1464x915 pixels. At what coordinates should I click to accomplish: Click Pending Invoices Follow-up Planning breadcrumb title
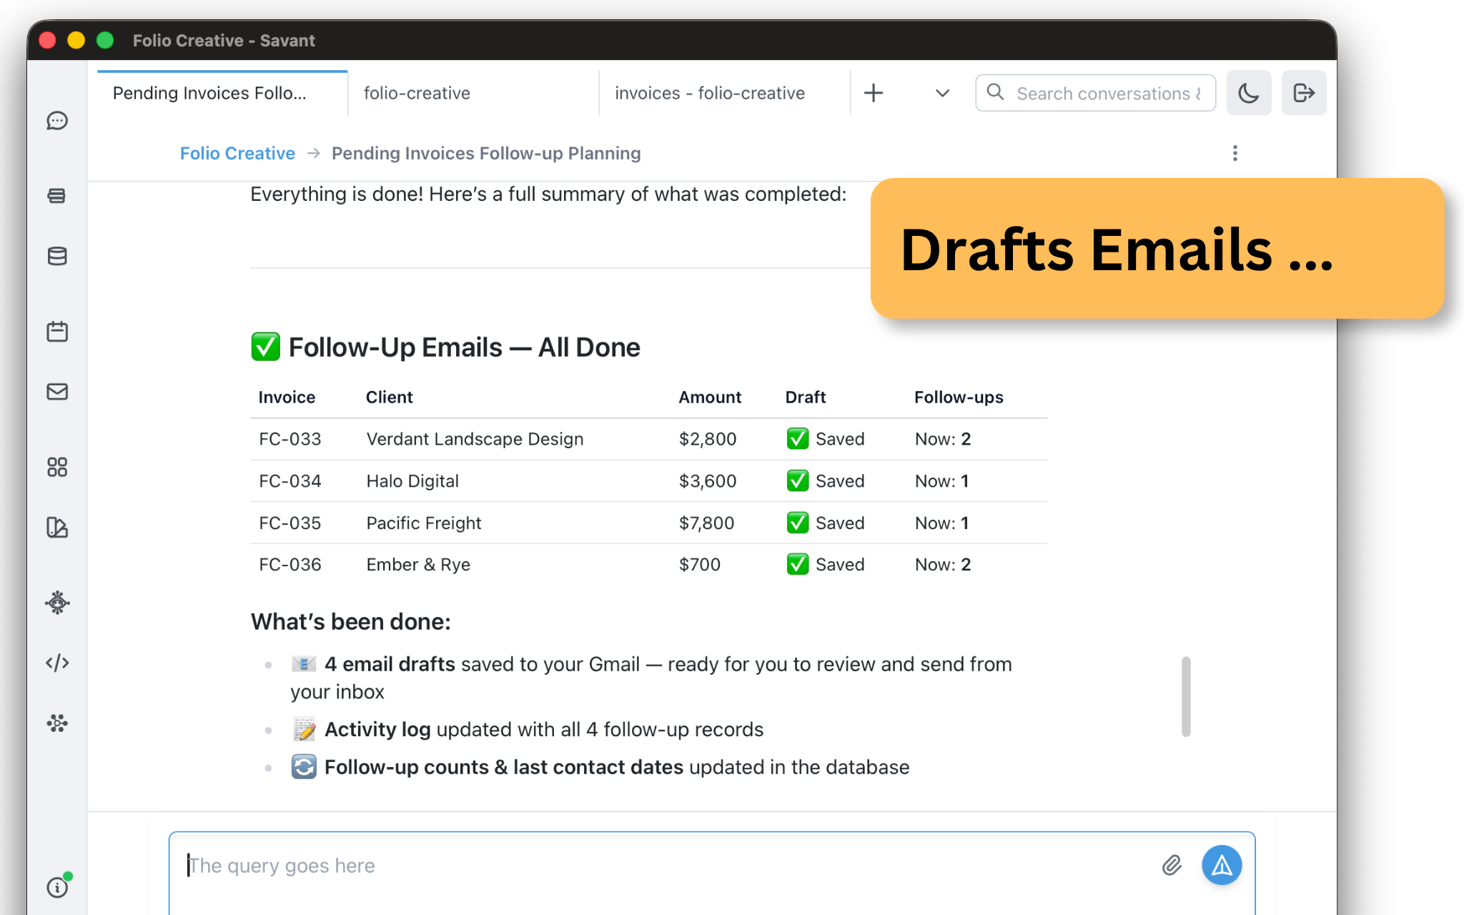click(486, 153)
